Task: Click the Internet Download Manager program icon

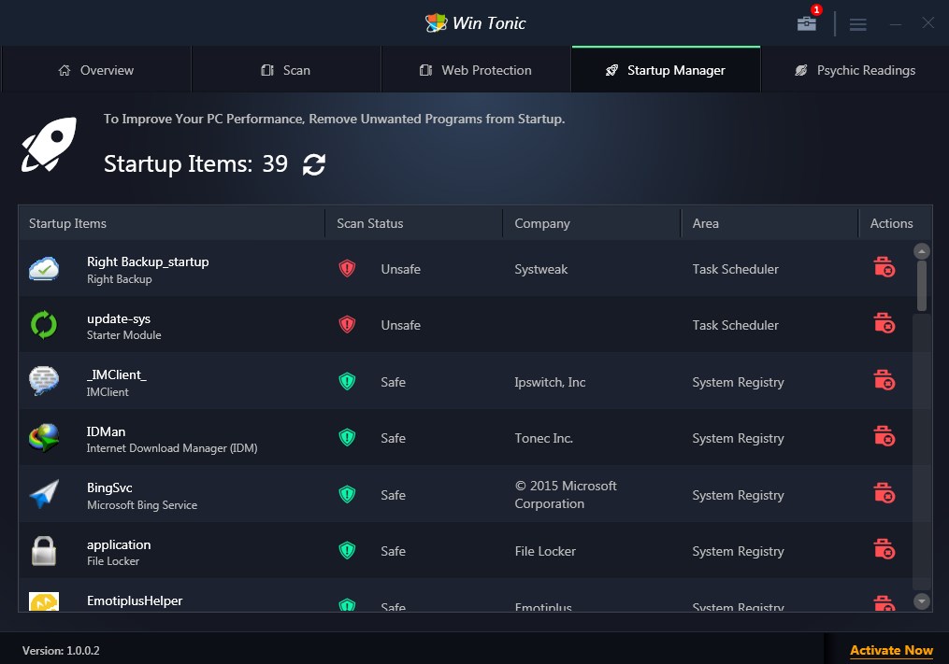Action: tap(43, 436)
